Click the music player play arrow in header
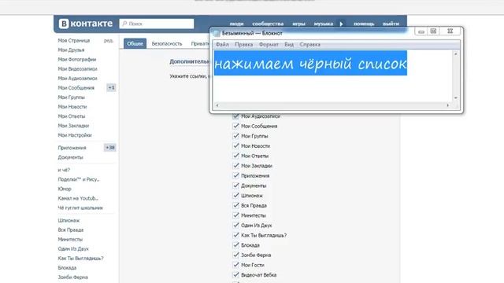Image resolution: width=504 pixels, height=283 pixels. click(341, 24)
